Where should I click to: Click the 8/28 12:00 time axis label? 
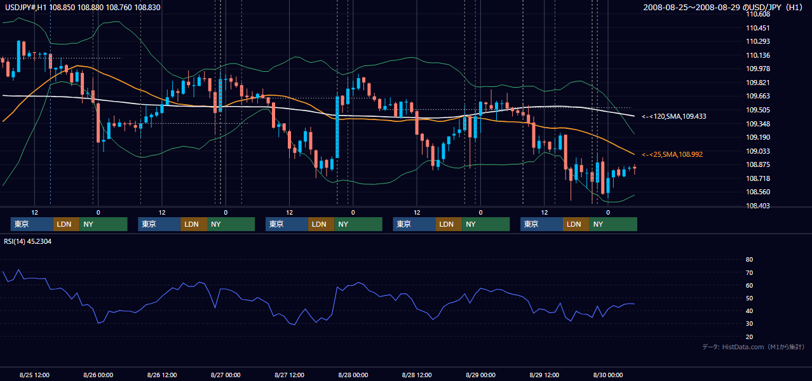point(417,375)
